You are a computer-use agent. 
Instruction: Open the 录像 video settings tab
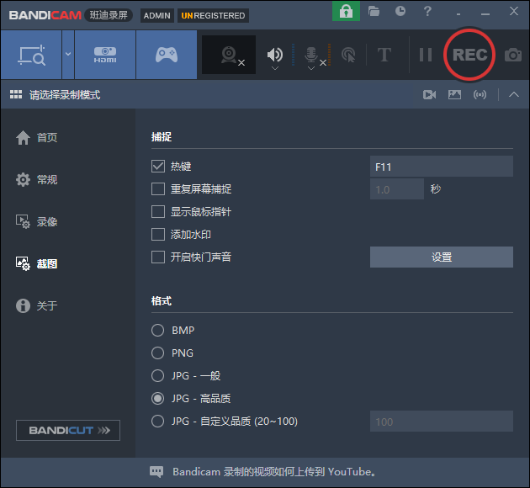pos(36,221)
